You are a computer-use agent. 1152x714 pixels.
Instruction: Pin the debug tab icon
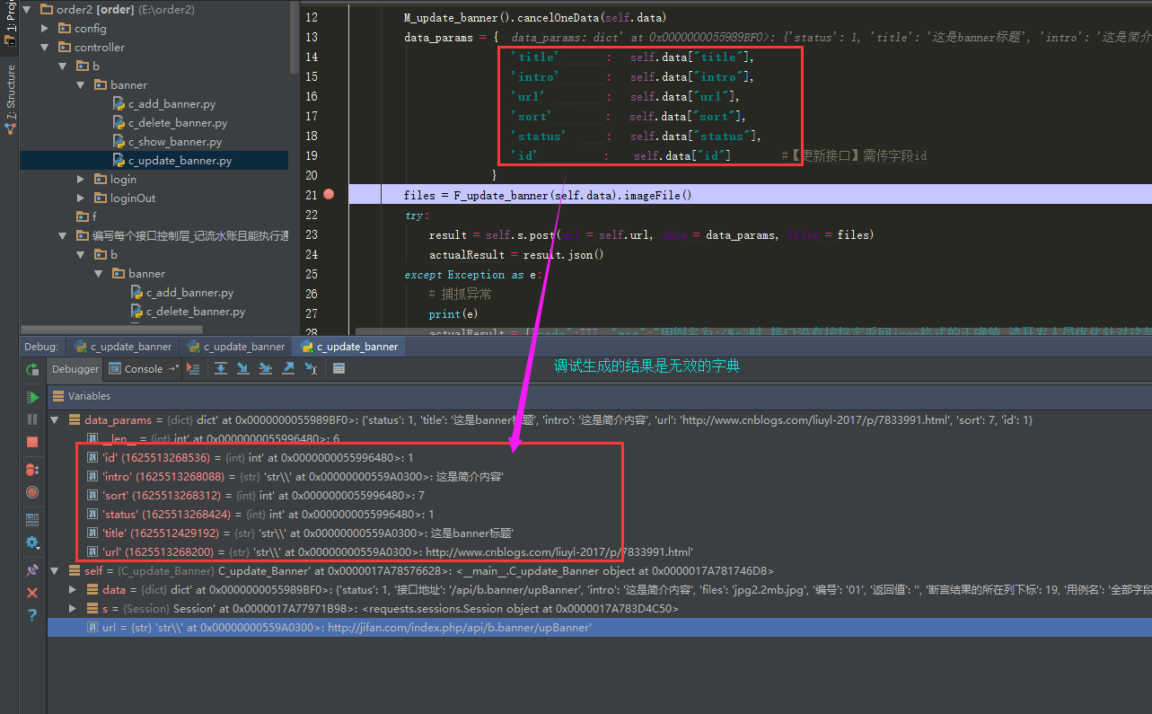[x=33, y=569]
